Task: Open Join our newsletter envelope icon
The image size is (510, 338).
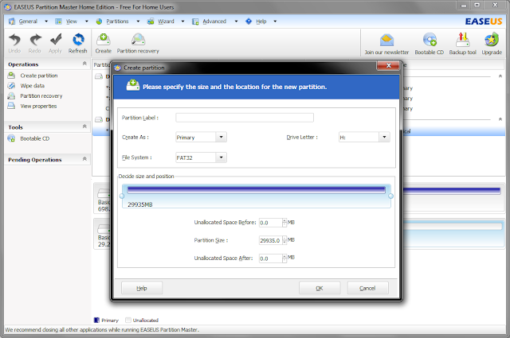Action: point(386,41)
